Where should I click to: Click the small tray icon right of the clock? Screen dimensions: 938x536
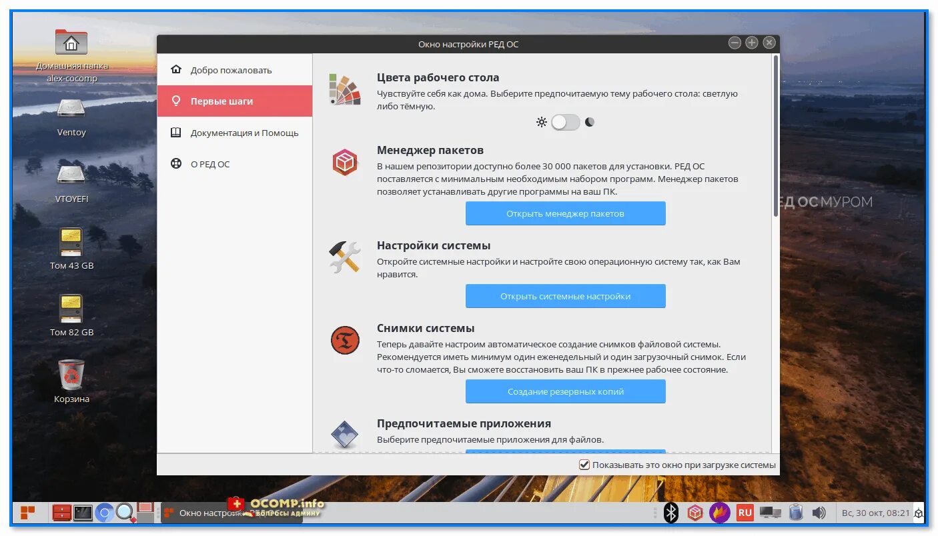pos(919,513)
